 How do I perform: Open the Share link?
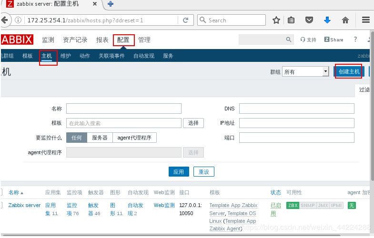click(x=334, y=40)
